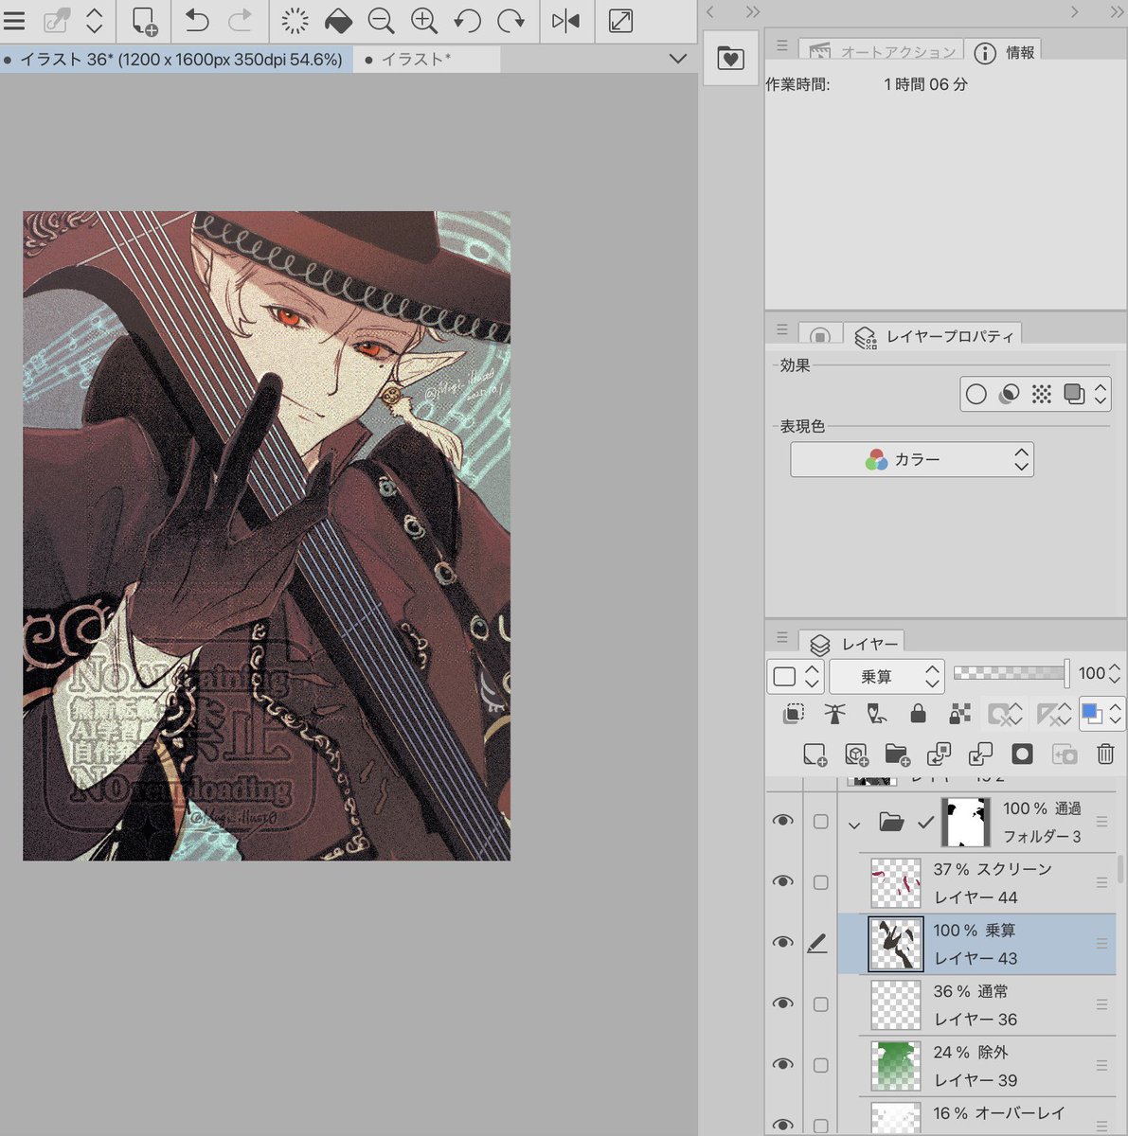This screenshot has width=1128, height=1136.
Task: Click the delete layer trash icon
Action: click(x=1105, y=754)
